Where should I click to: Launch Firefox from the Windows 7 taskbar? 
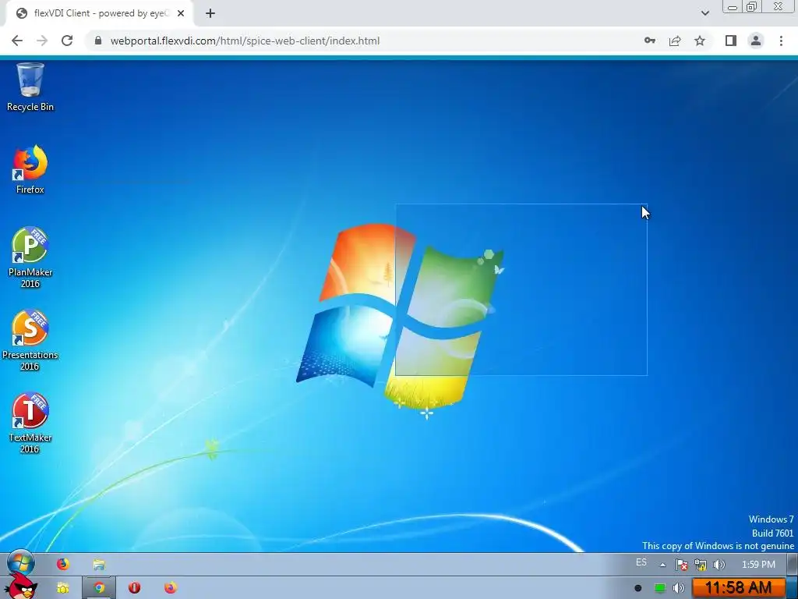(62, 565)
